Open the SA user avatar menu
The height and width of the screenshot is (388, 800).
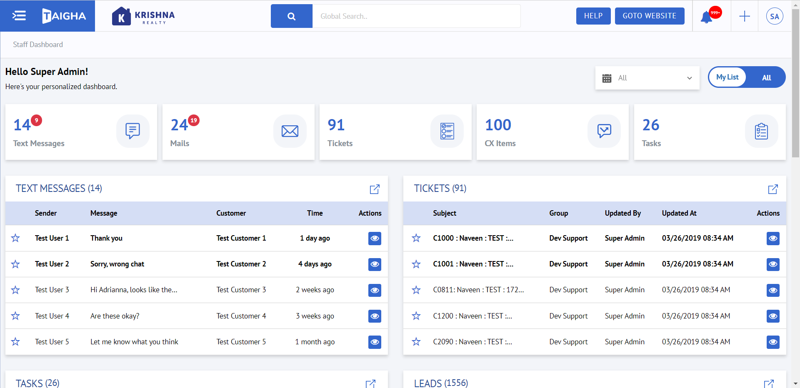[x=775, y=16]
